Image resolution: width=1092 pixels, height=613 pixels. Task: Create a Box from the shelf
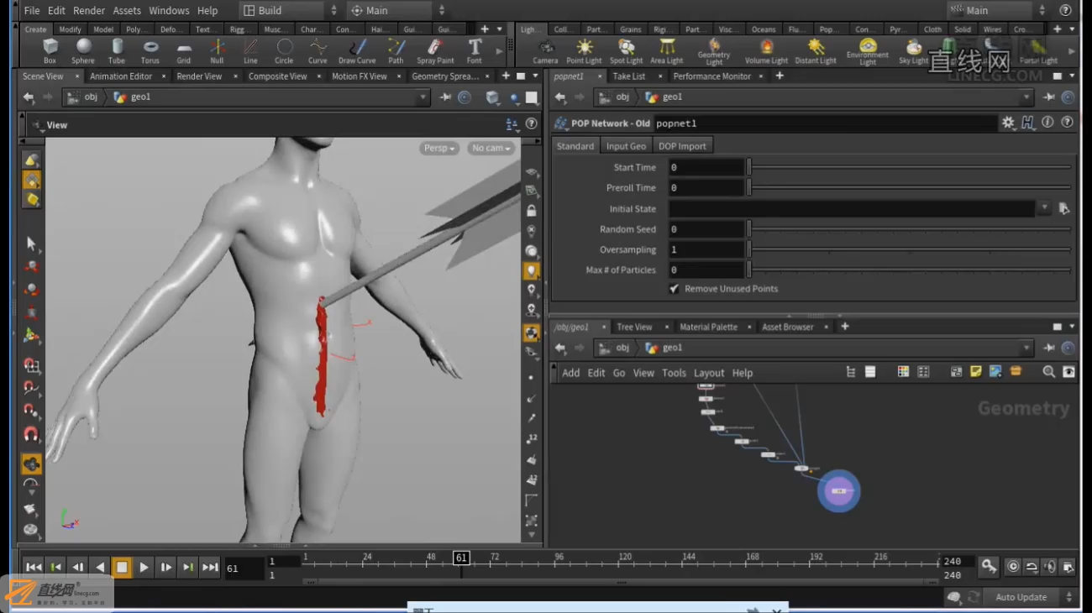[50, 50]
